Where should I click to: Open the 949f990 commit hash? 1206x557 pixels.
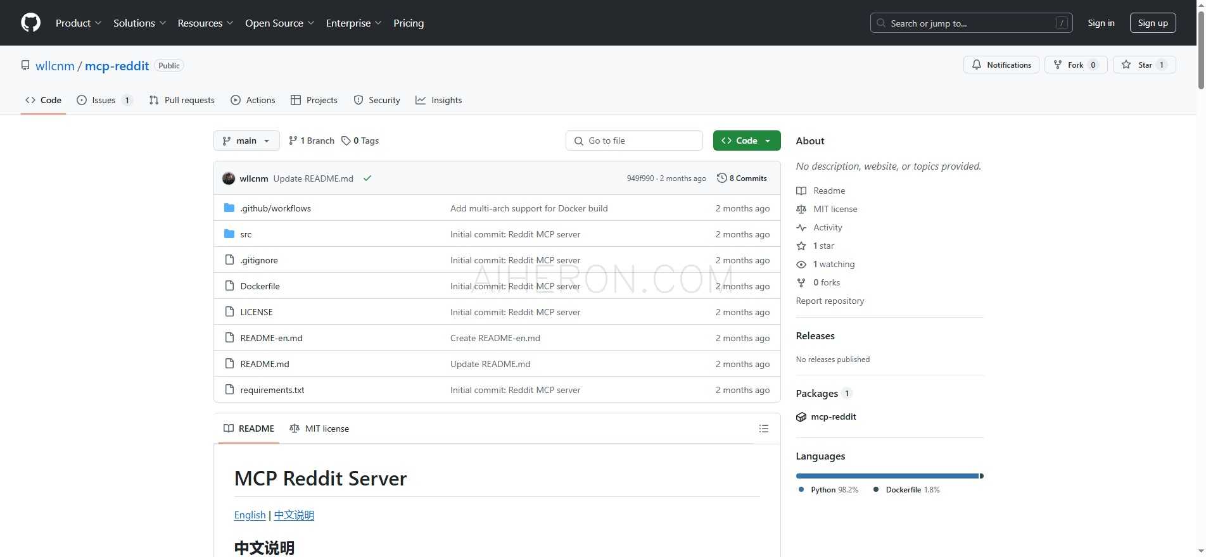point(640,178)
